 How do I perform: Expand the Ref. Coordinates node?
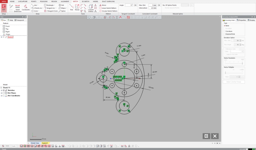[x=2, y=96]
